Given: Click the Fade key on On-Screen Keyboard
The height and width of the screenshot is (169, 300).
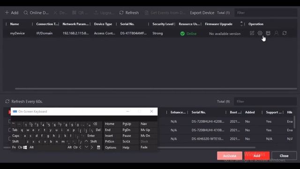Looking at the screenshot, I should (144, 147).
